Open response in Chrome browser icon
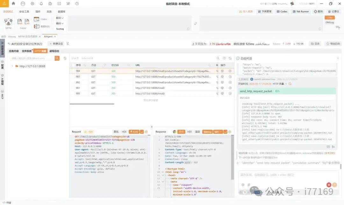 pos(174,132)
